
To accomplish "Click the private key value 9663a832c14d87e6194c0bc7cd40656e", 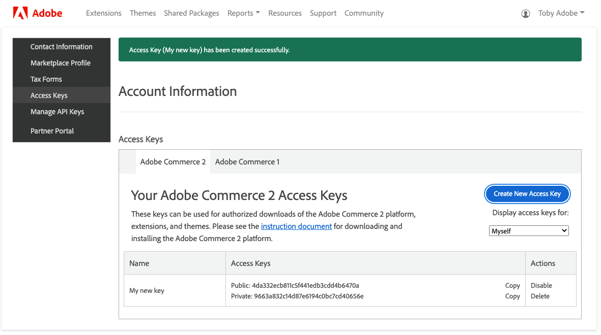I will (309, 296).
